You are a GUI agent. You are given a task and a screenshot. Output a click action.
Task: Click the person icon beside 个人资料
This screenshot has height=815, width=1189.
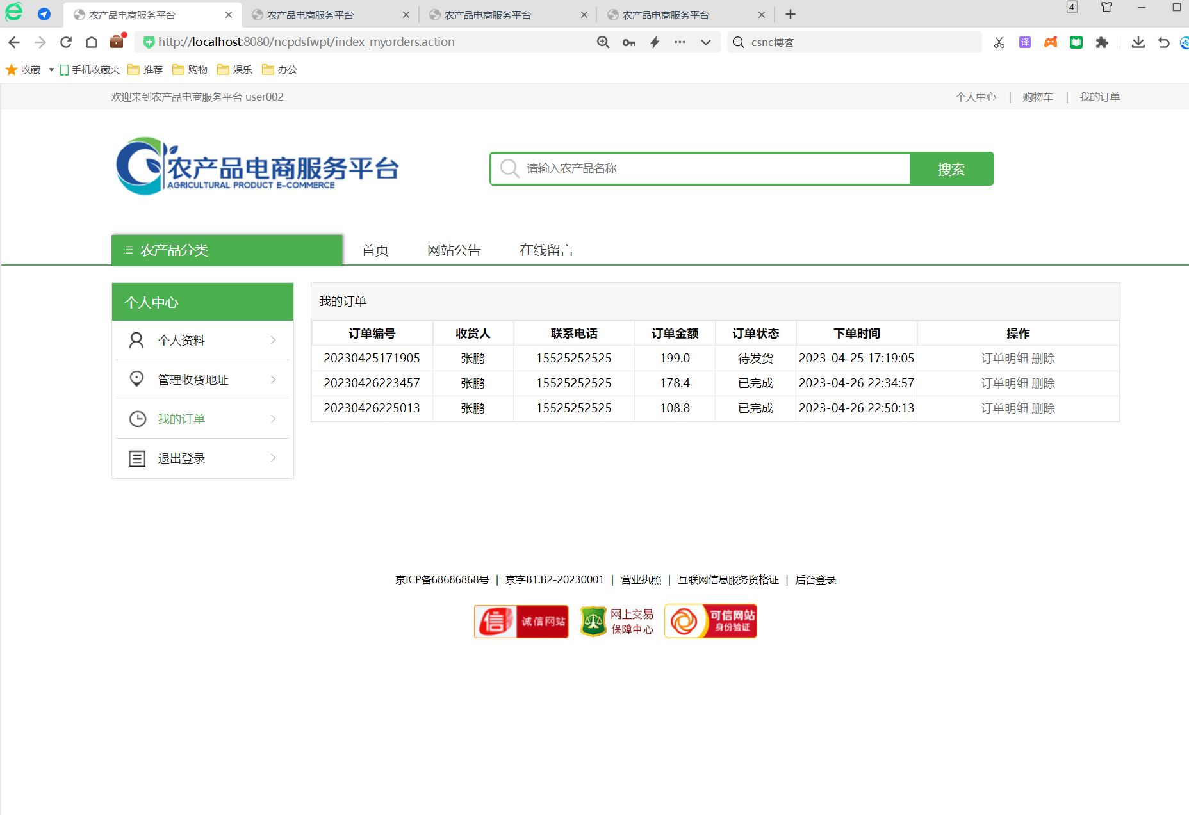click(135, 340)
